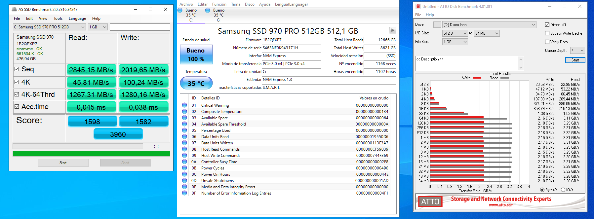Click status orb for Data Units Written

pyautogui.click(x=184, y=143)
